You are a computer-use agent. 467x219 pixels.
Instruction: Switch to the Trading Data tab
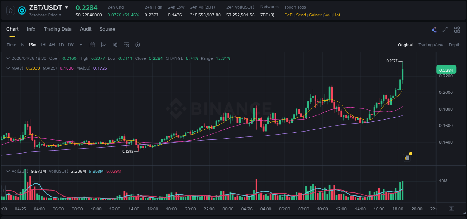click(58, 29)
